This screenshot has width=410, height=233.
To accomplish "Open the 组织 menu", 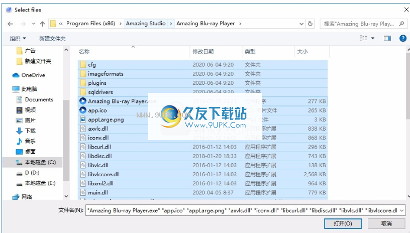I will coord(18,38).
